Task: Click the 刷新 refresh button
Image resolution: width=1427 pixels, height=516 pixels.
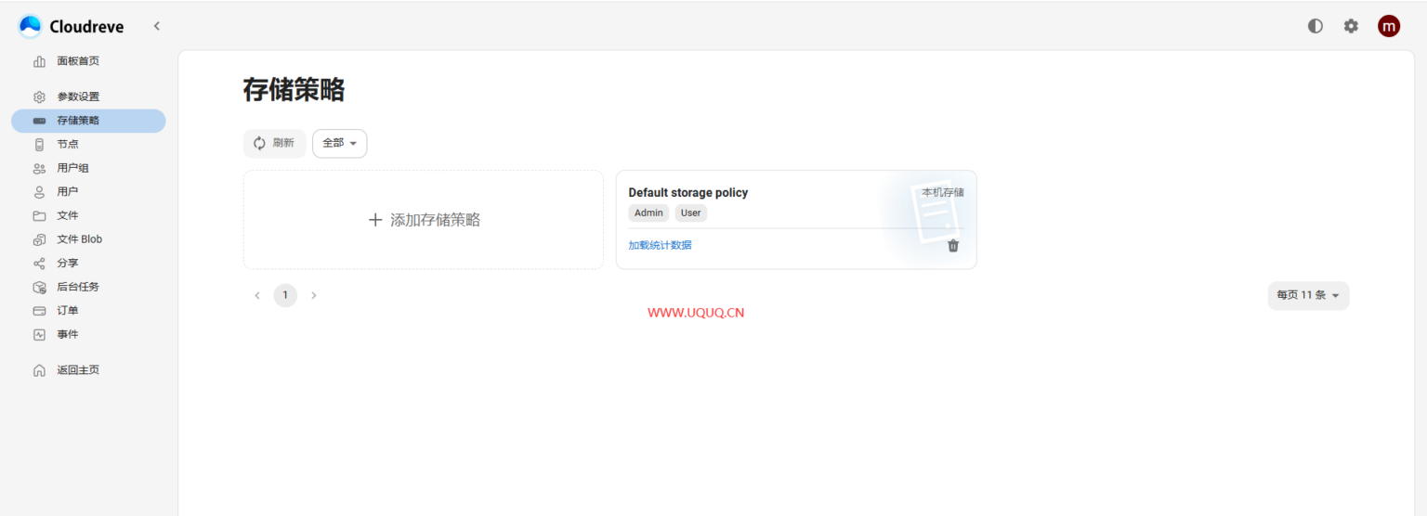Action: tap(274, 143)
